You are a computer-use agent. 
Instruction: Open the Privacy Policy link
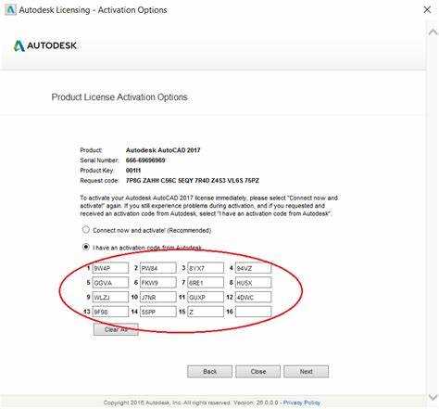pos(302,403)
